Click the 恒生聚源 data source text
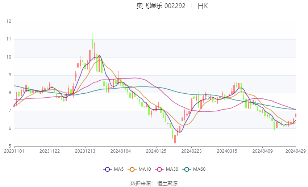 pyautogui.click(x=167, y=184)
